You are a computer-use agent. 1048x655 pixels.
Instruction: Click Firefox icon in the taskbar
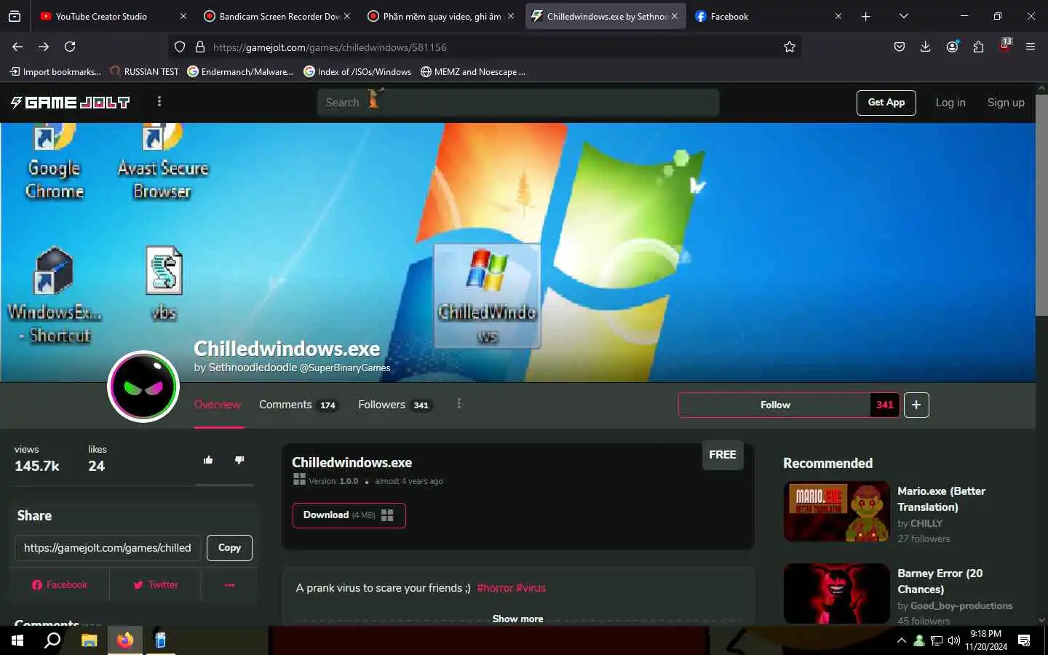pyautogui.click(x=125, y=640)
